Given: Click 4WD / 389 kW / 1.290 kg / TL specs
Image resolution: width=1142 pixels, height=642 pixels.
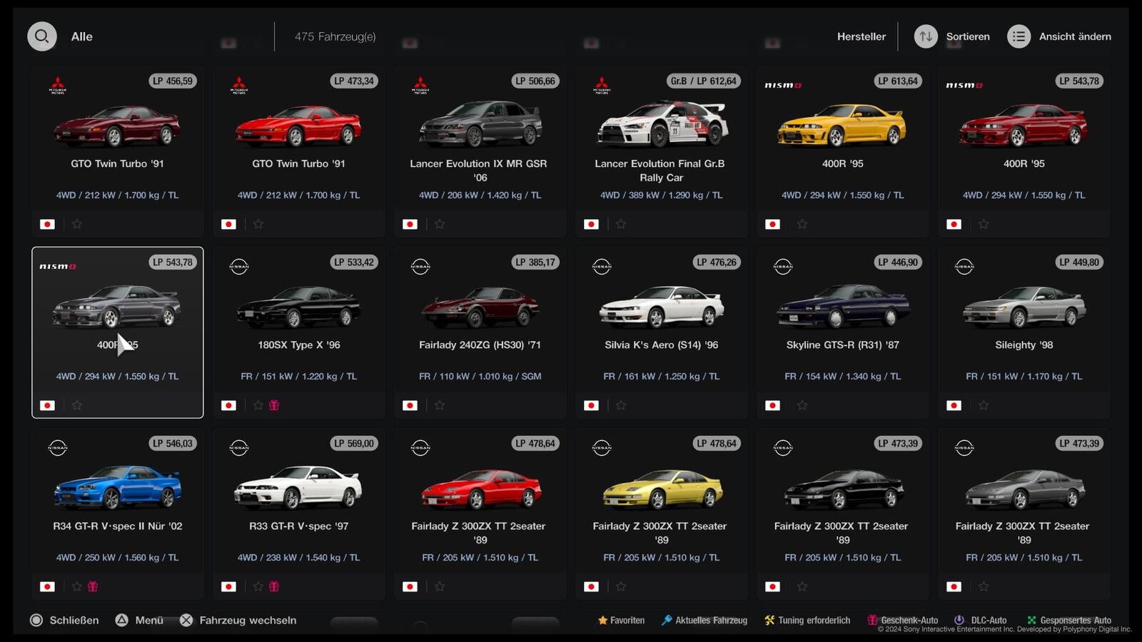Looking at the screenshot, I should (662, 195).
